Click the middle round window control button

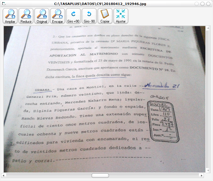coord(202,4)
